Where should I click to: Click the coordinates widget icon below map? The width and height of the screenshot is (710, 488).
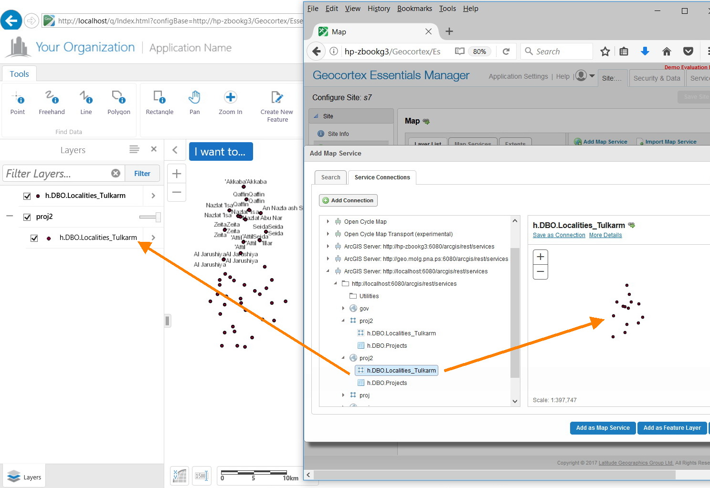[x=180, y=476]
